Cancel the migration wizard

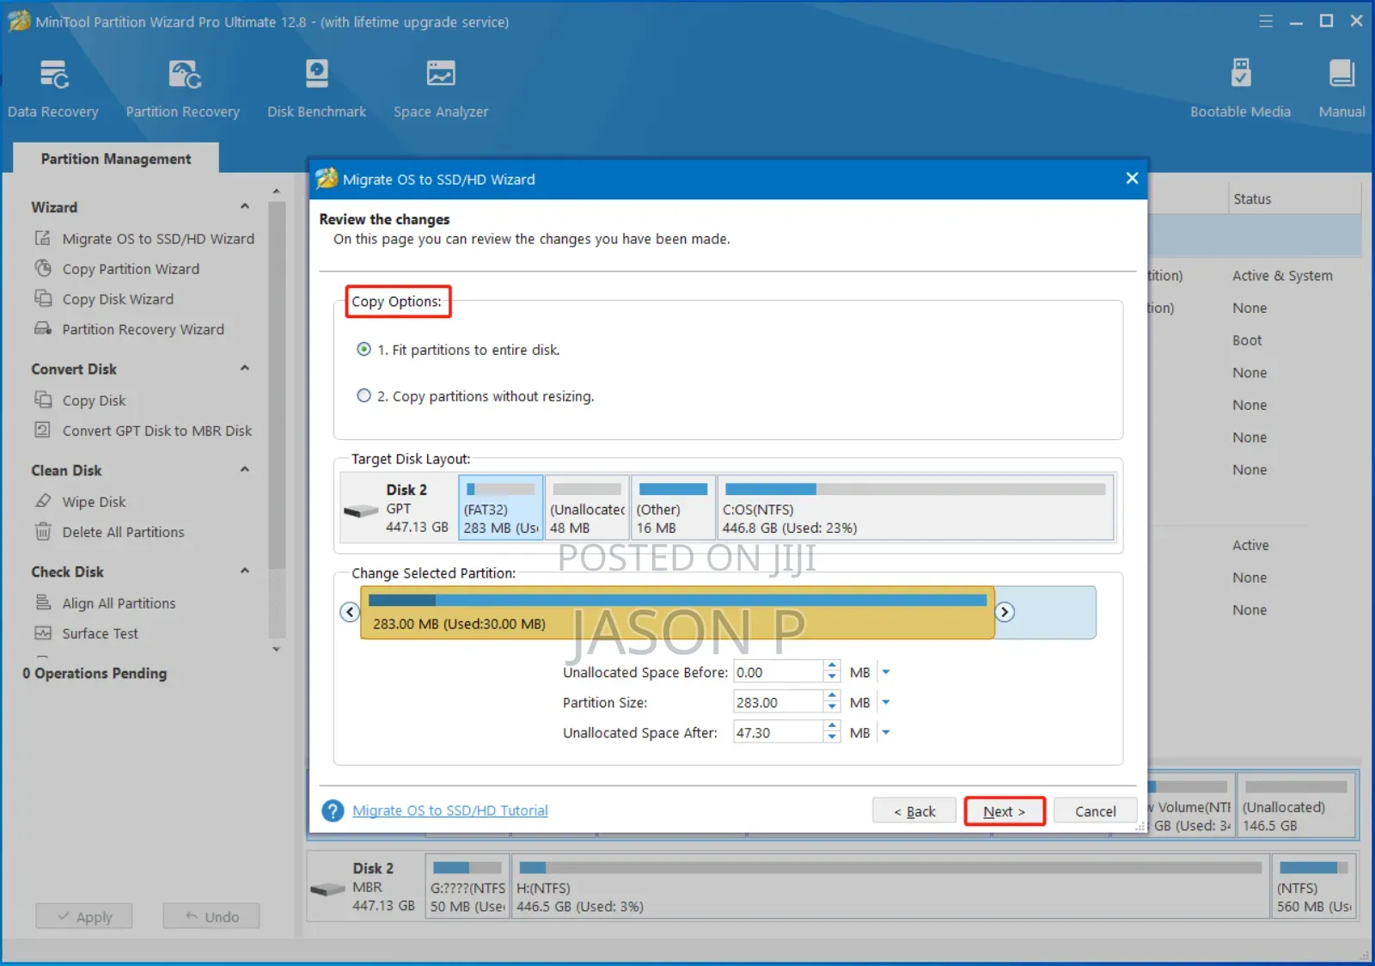coord(1095,811)
